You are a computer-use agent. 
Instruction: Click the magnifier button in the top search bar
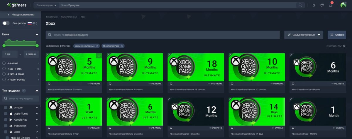[300, 5]
